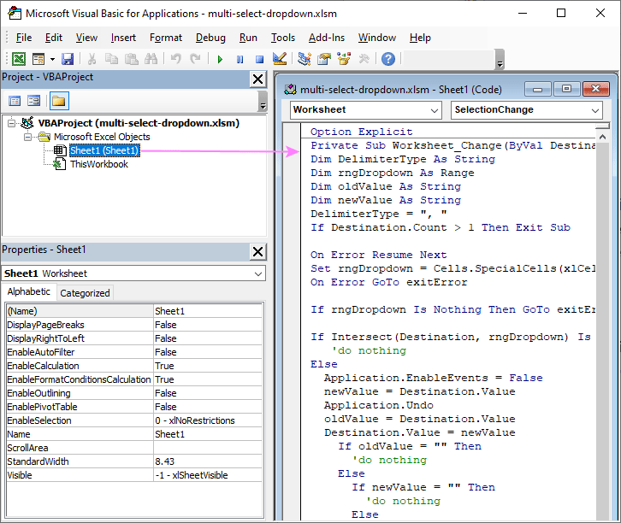Image resolution: width=621 pixels, height=523 pixels.
Task: Click the code window scroll up arrow
Action: (602, 137)
